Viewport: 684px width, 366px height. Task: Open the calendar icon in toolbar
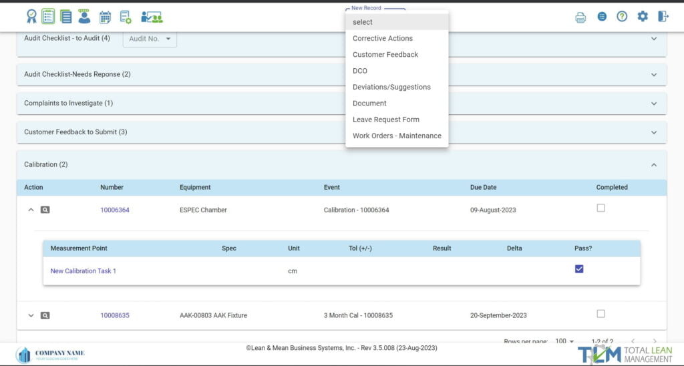coord(105,17)
